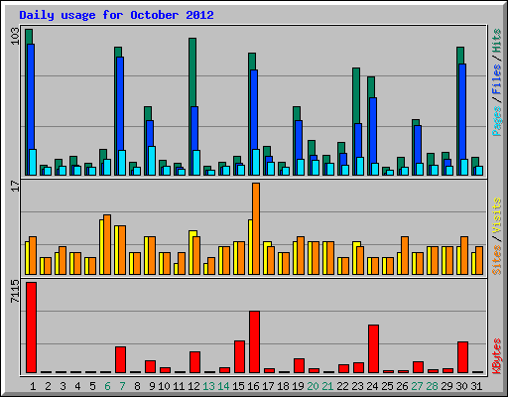Image resolution: width=508 pixels, height=397 pixels.
Task: Click the yellow 'Visits' legend label
Action: pos(497,216)
